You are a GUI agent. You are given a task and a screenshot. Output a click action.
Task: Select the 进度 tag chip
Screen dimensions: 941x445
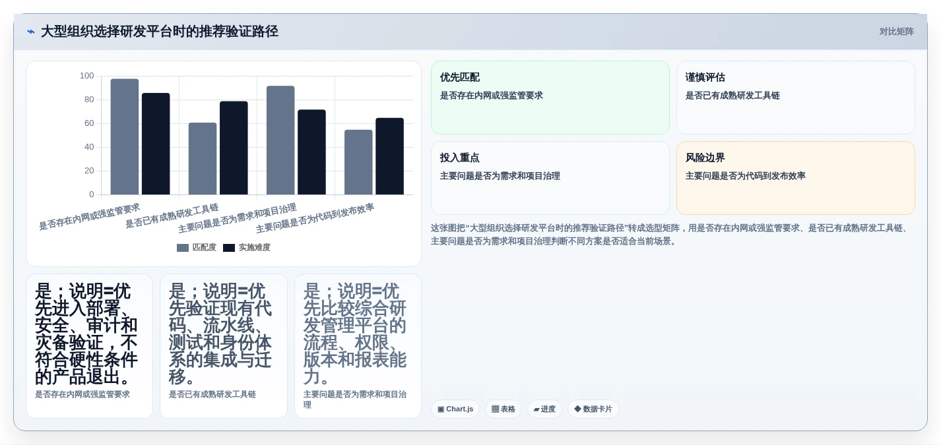pyautogui.click(x=544, y=409)
